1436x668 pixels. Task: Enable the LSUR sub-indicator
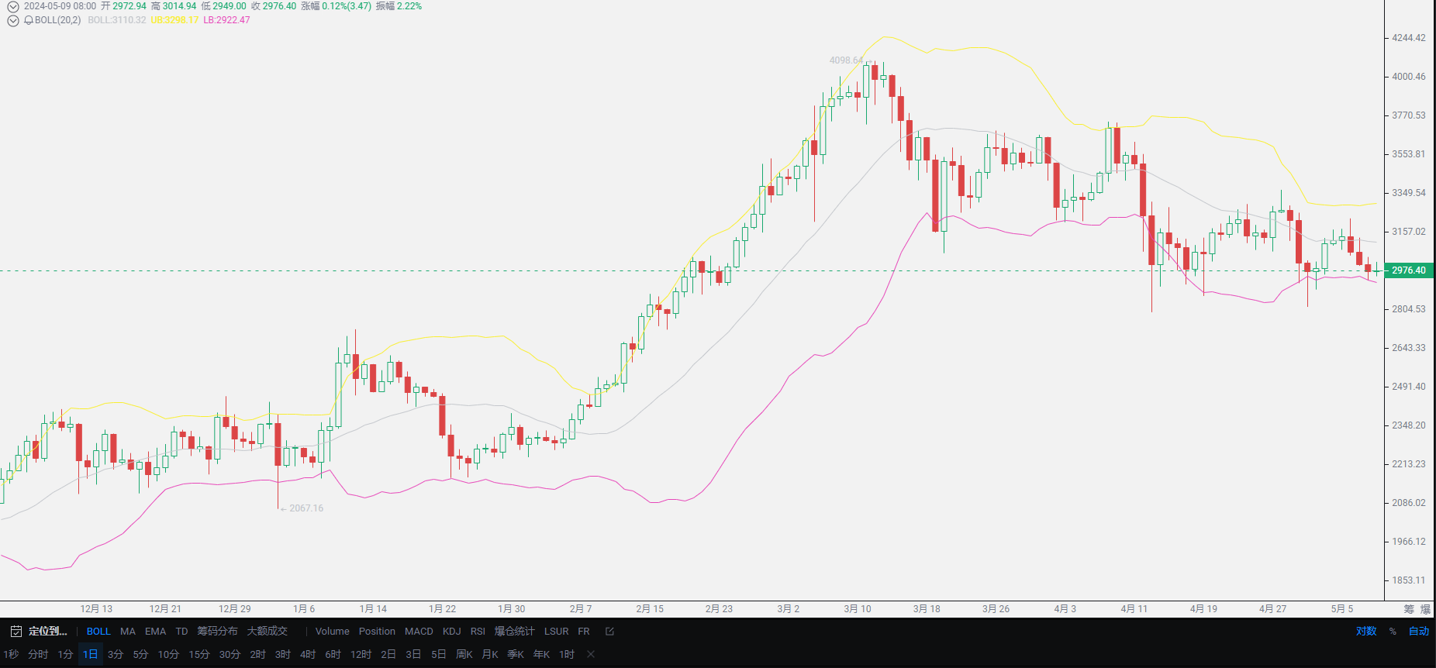pyautogui.click(x=556, y=632)
